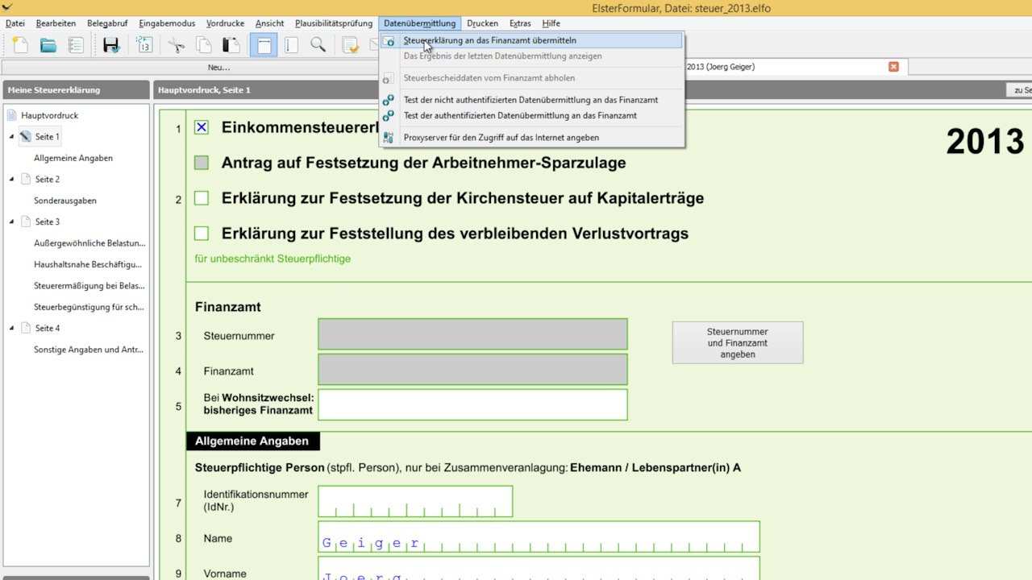This screenshot has width=1032, height=580.
Task: Tick the verbleibenden Verlustvortrags checkbox
Action: tap(202, 234)
